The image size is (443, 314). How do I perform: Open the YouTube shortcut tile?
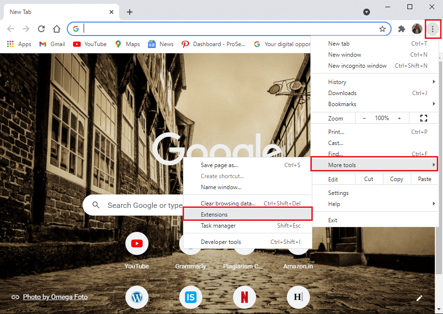point(136,244)
